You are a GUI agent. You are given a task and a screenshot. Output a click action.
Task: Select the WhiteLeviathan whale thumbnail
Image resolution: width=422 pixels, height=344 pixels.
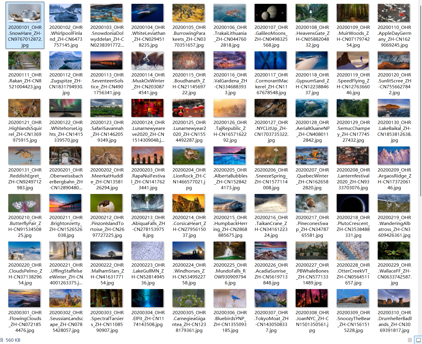148,13
